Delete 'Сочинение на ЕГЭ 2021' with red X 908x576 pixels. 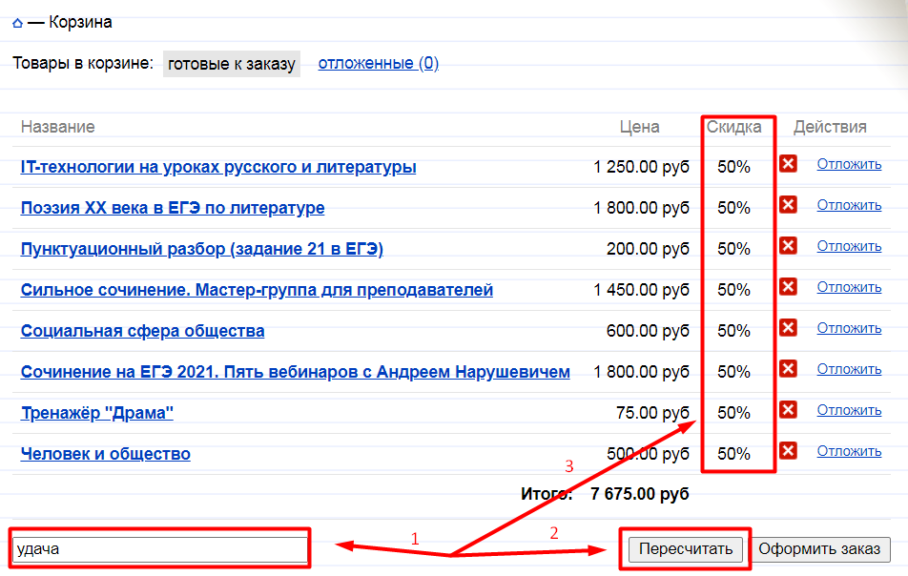tap(788, 369)
